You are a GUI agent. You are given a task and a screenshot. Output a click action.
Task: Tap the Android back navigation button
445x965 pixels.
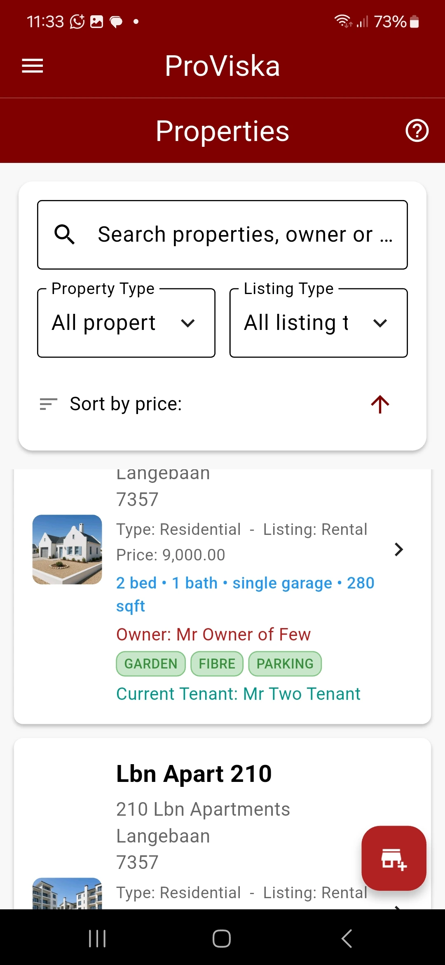click(347, 939)
